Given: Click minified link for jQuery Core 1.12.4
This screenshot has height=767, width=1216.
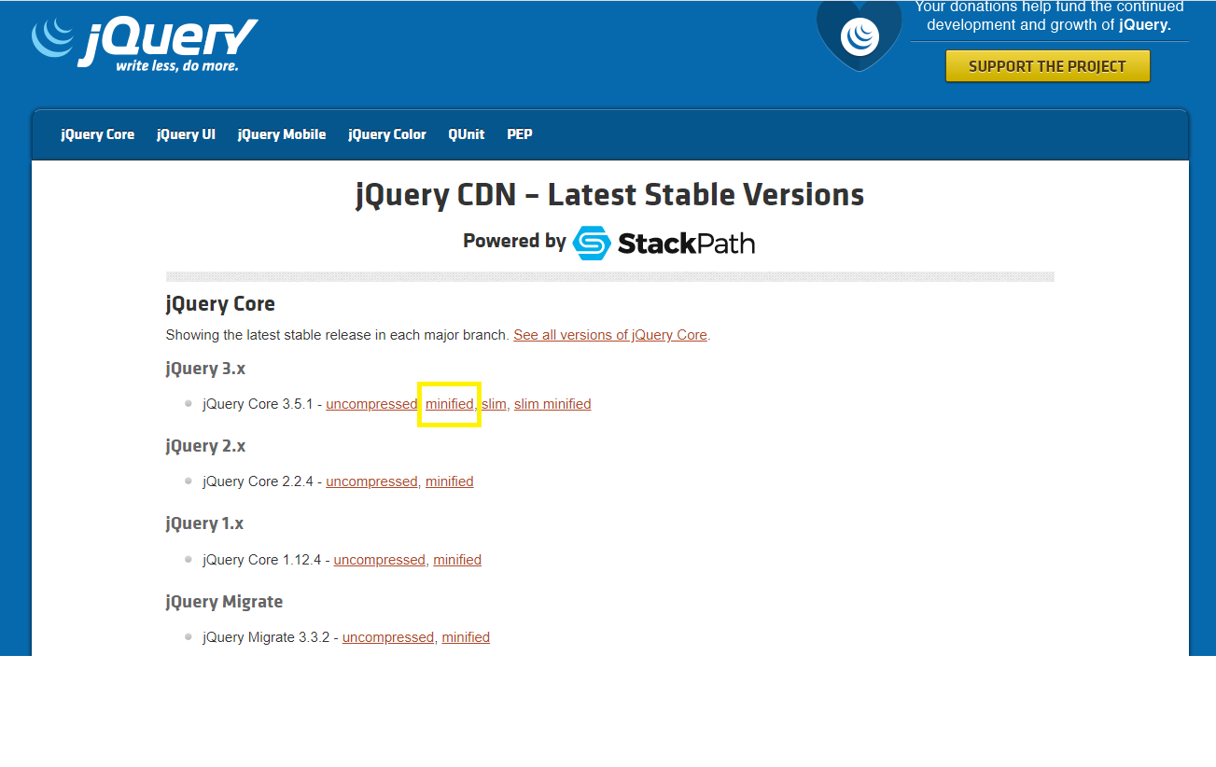Looking at the screenshot, I should pos(457,560).
